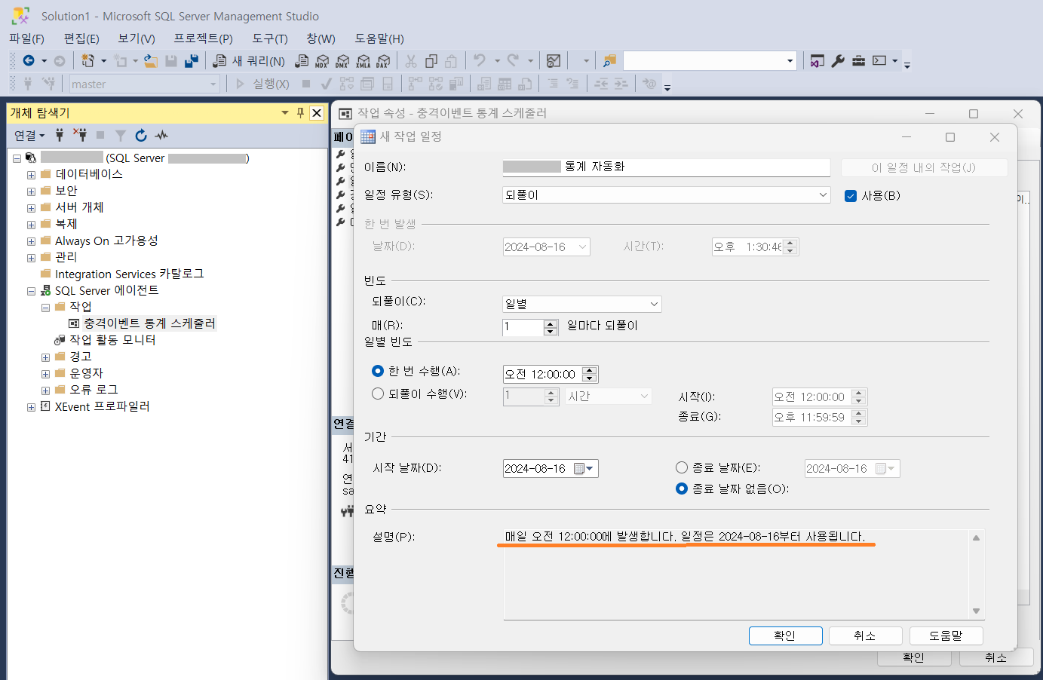Decrease the 매(R) day count spinner
The image size is (1043, 680).
pyautogui.click(x=551, y=331)
